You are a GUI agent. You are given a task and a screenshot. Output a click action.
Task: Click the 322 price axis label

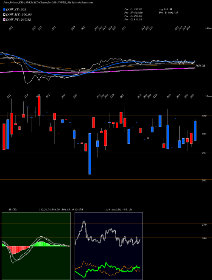coord(204,116)
